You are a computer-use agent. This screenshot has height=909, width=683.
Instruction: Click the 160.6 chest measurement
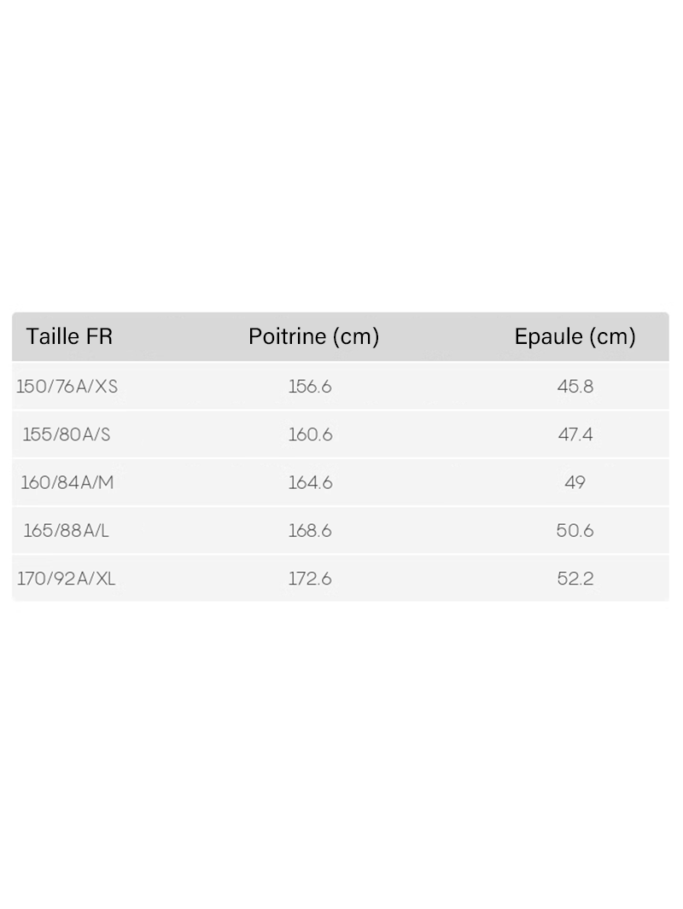[310, 434]
